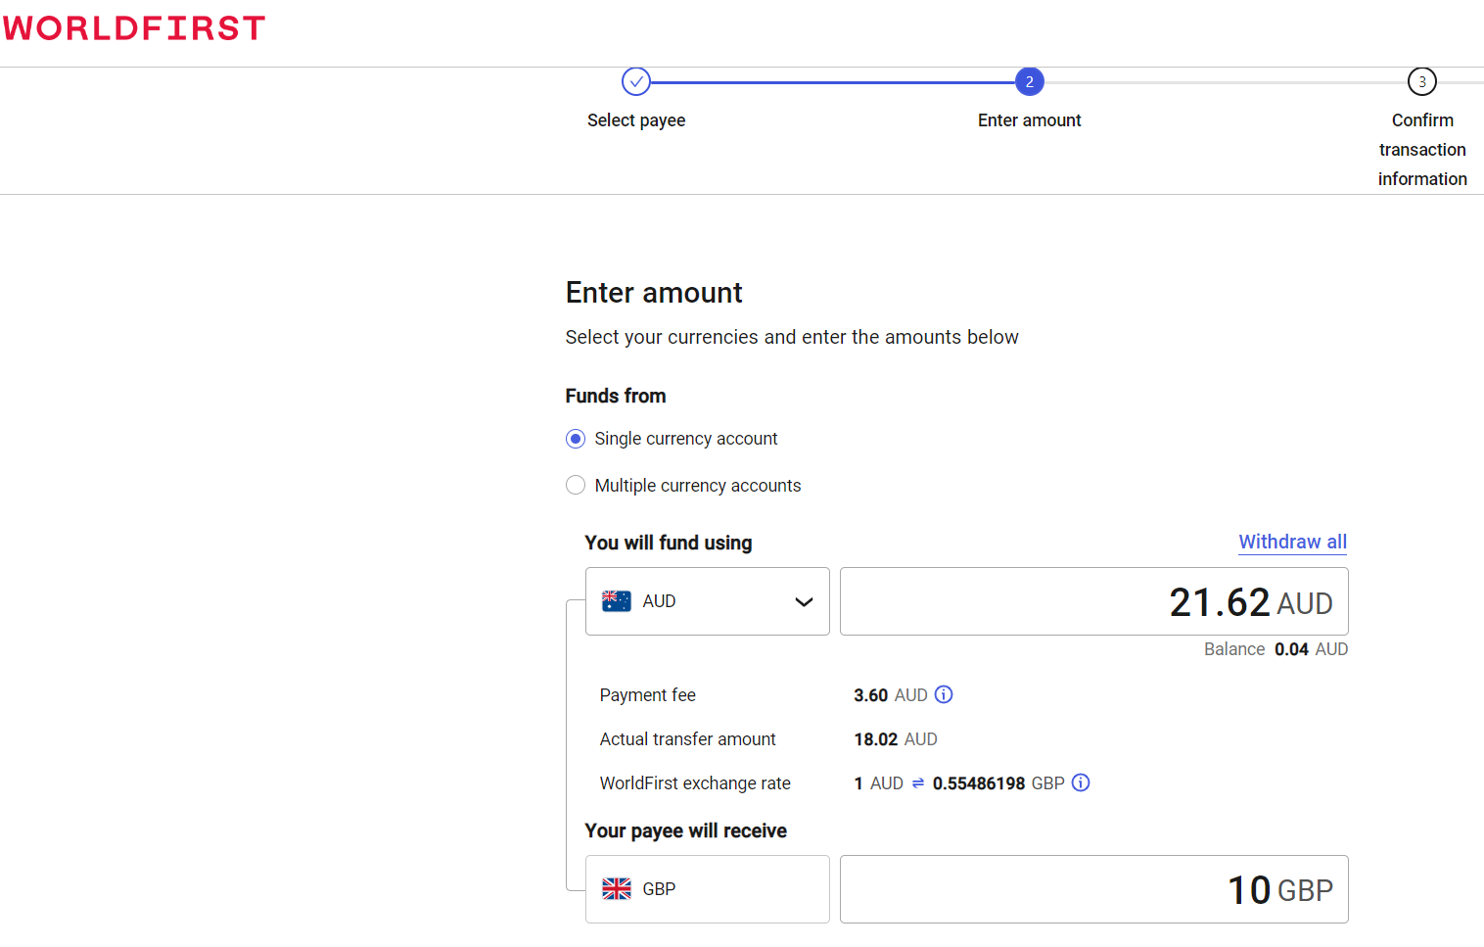Click the 21.62 AUD amount field
The height and width of the screenshot is (947, 1484).
pos(1093,601)
